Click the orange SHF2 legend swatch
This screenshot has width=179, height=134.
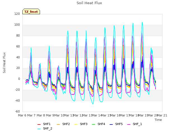[58, 125]
